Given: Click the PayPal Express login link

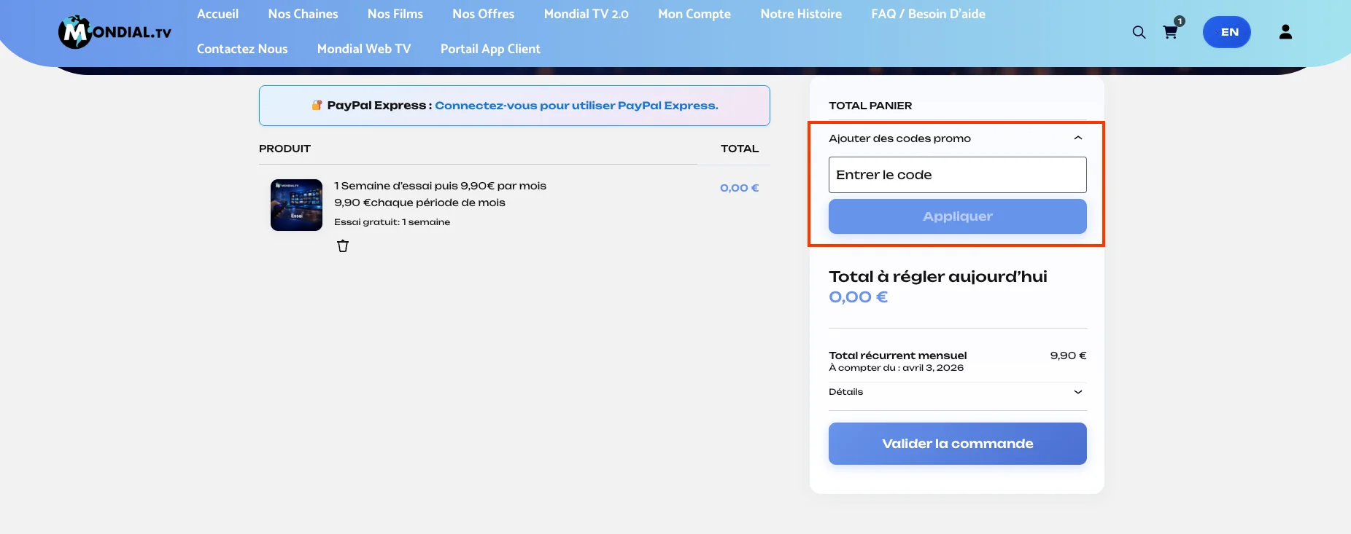Looking at the screenshot, I should [576, 106].
